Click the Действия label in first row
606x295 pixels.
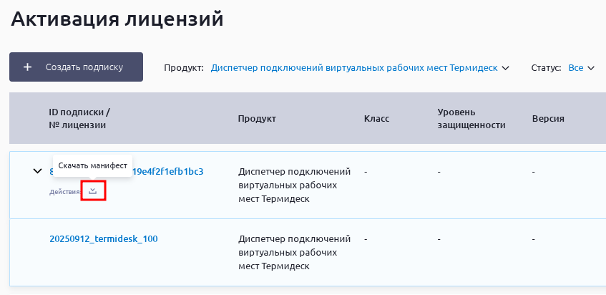65,192
